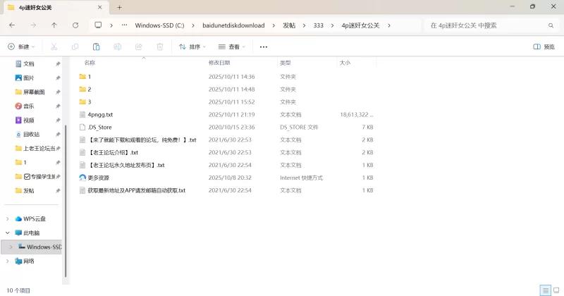564x296 pixels.
Task: Toggle the 预览 preview pane
Action: coord(544,47)
